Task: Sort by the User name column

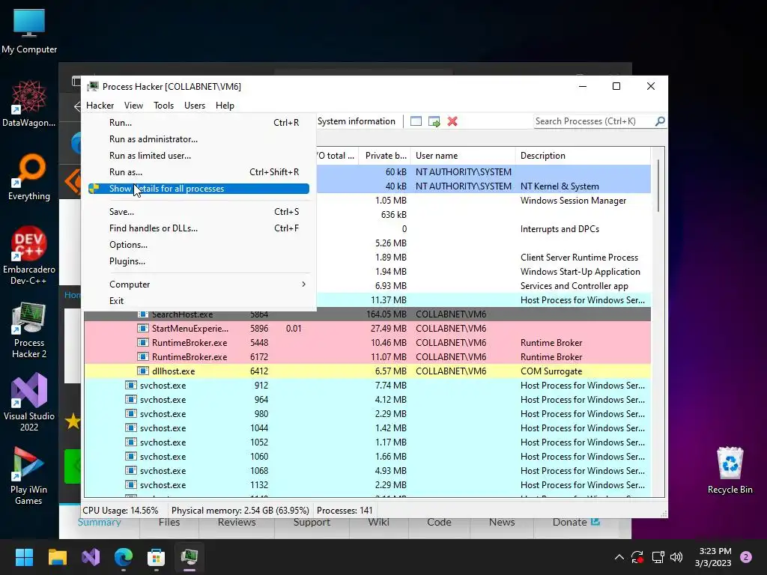Action: [463, 156]
